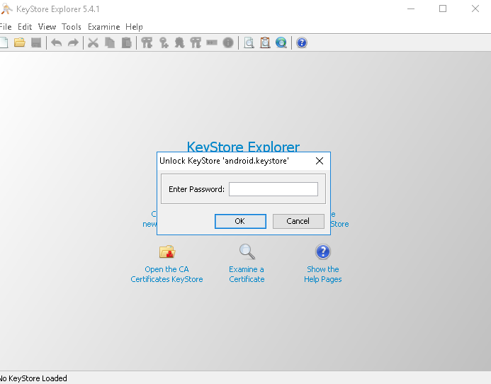Click the Open KeyStore folder toolbar icon

tap(20, 43)
